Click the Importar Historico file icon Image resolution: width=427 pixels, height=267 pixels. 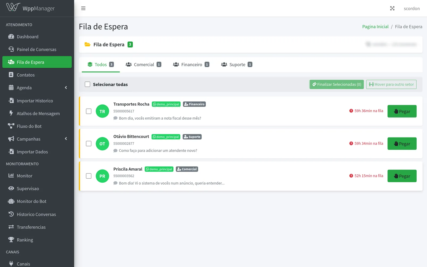tap(11, 100)
